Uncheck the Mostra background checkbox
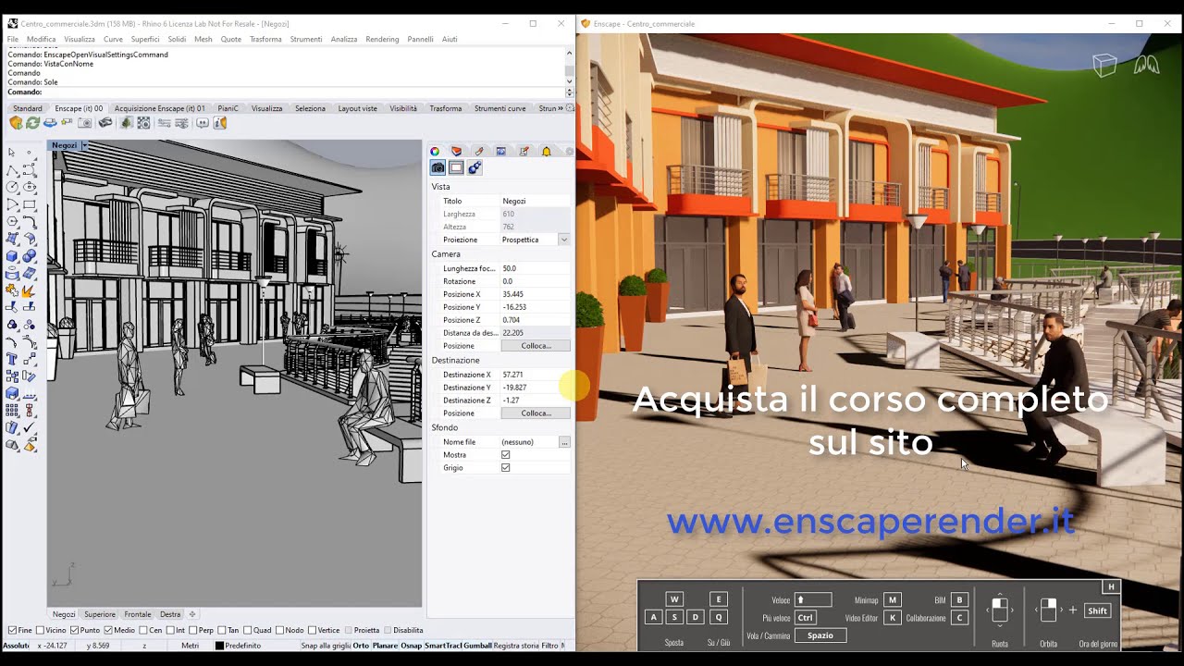 [506, 455]
